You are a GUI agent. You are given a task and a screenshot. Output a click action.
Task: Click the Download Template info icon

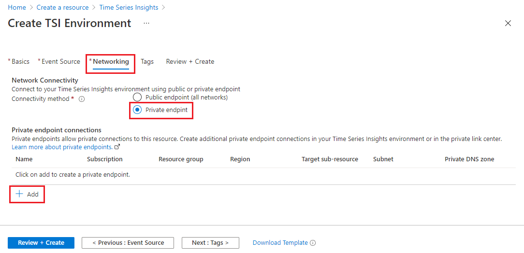[x=313, y=243]
